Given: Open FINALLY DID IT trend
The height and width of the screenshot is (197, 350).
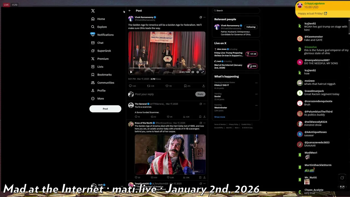Looking at the screenshot, I should pyautogui.click(x=222, y=85).
